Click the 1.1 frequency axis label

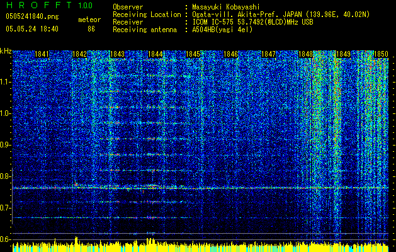(x=6, y=82)
